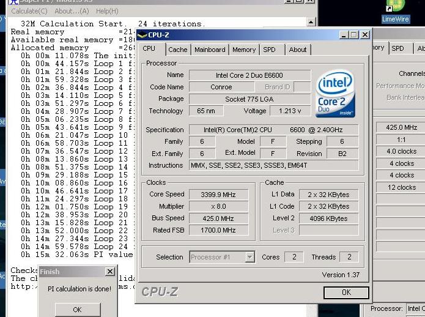Image resolution: width=425 pixels, height=317 pixels.
Task: Click the Instructions field MMX, SSE list
Action: [273, 165]
